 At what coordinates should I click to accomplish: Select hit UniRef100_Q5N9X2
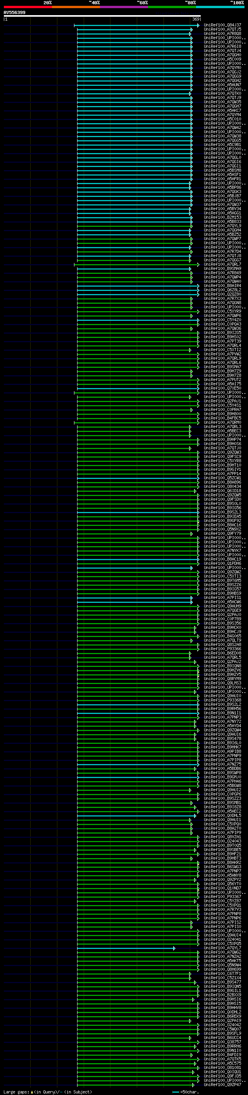[222, 529]
